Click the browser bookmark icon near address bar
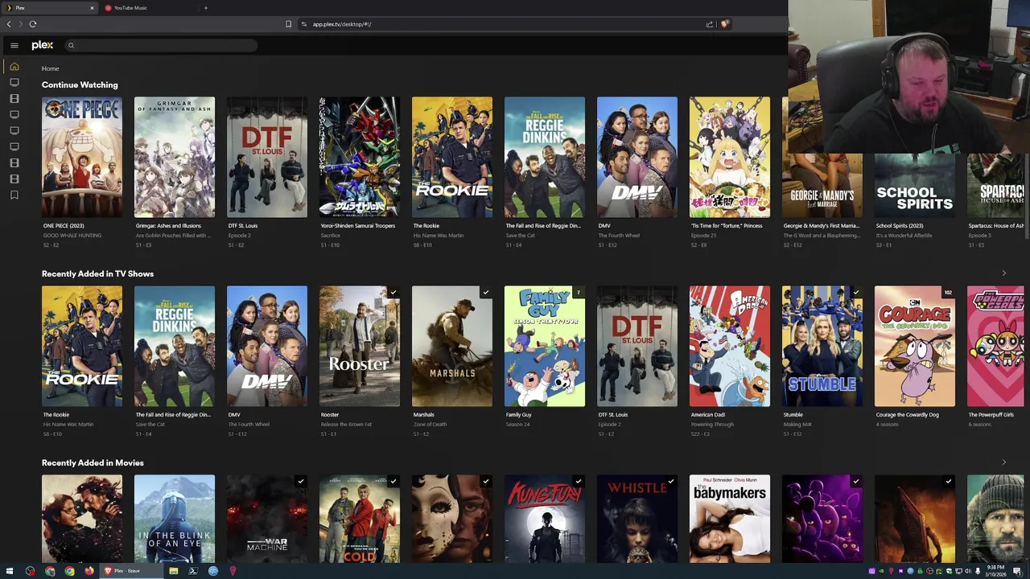Image resolution: width=1030 pixels, height=579 pixels. (288, 24)
